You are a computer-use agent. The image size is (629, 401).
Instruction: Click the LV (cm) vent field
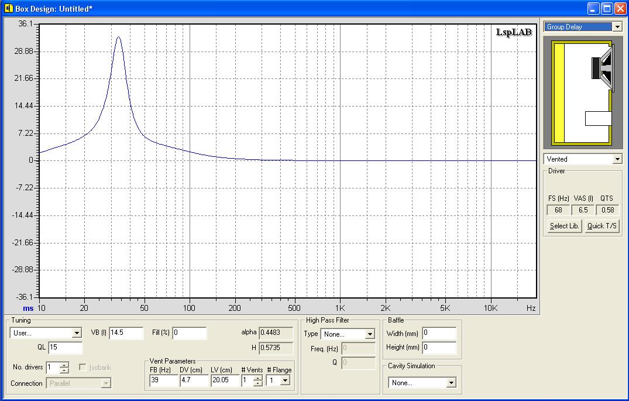click(x=225, y=380)
